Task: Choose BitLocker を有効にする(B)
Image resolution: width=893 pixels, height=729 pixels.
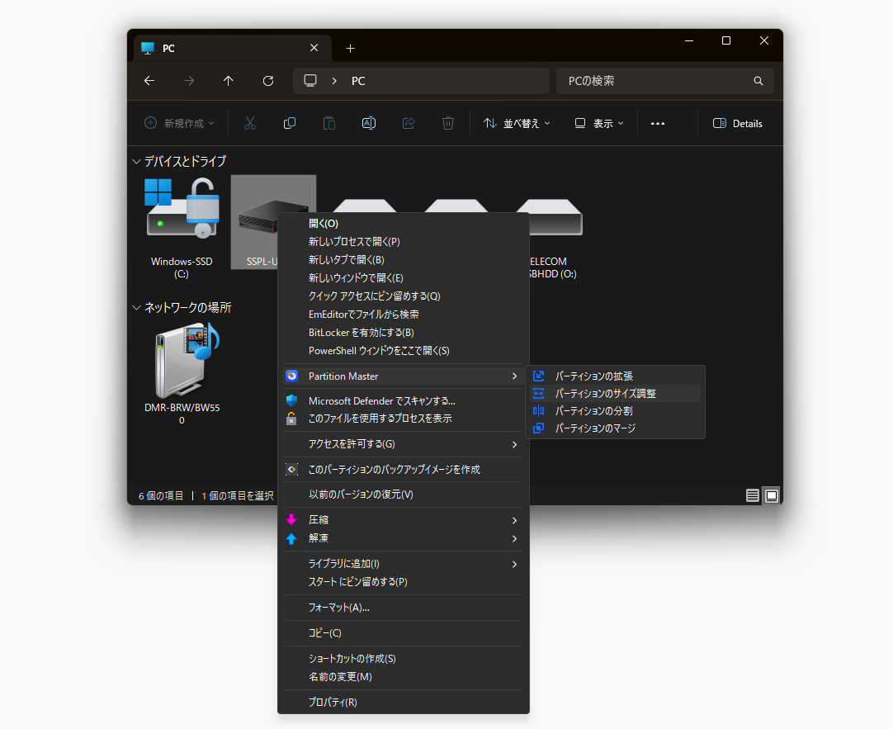Action: pos(404,333)
